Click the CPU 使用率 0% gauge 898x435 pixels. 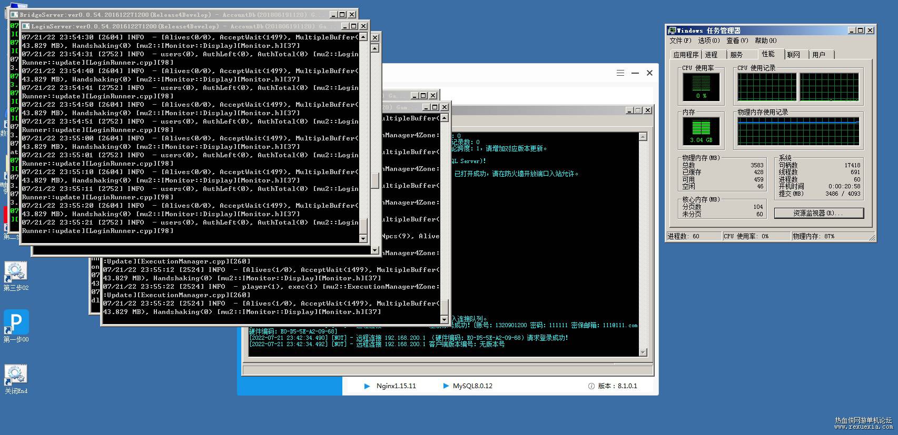(x=701, y=87)
